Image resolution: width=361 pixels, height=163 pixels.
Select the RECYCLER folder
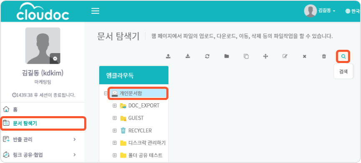pyautogui.click(x=136, y=131)
